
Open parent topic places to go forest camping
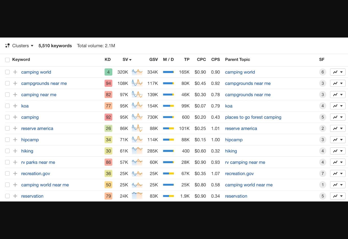(x=253, y=117)
